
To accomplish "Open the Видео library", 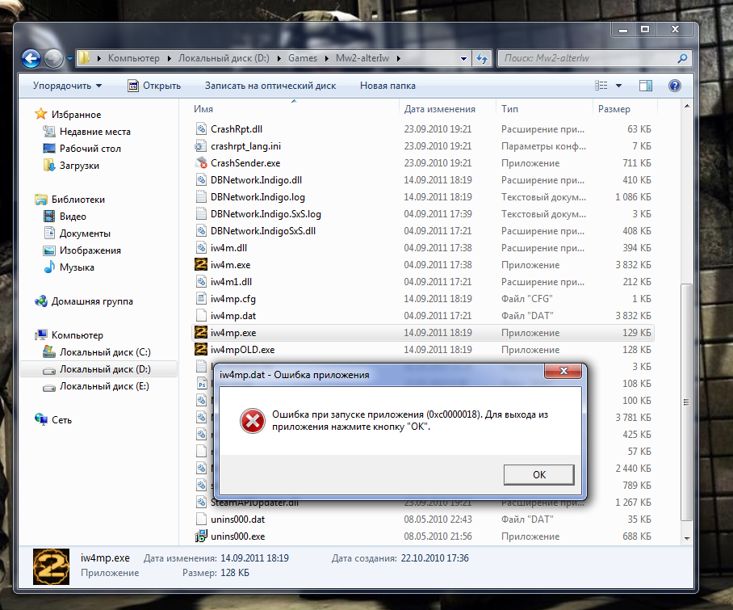I will 73,216.
